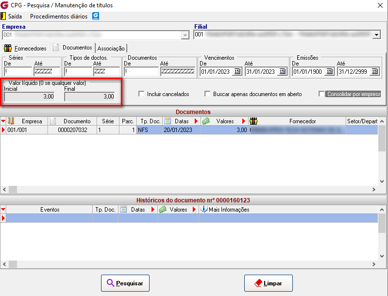Image resolution: width=388 pixels, height=296 pixels.
Task: Click Documentos Até input field
Action: (x=178, y=71)
